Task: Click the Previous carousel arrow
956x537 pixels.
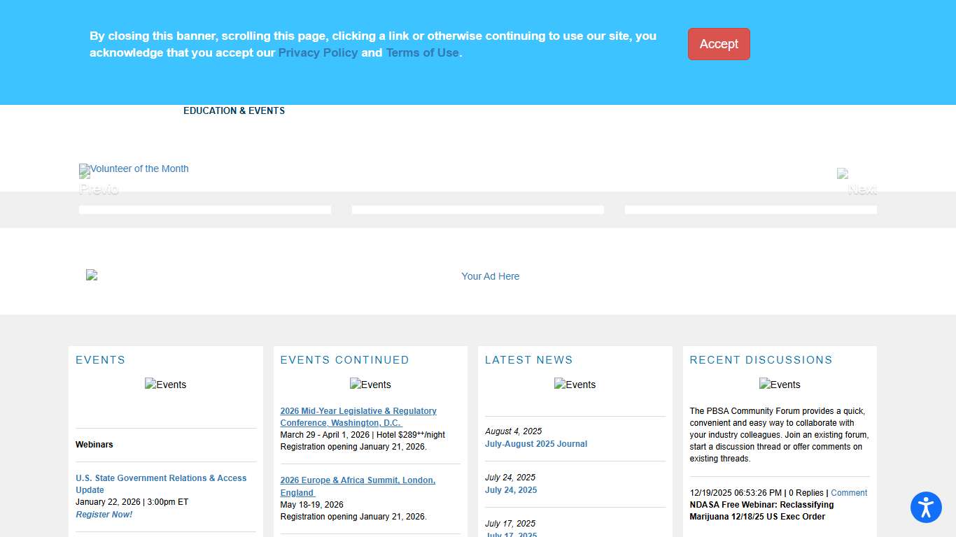Action: pos(99,188)
